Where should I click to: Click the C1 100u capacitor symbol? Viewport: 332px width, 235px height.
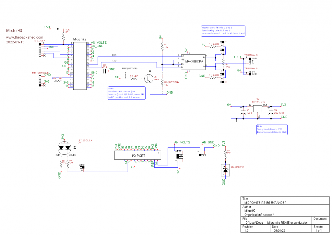pyautogui.click(x=243, y=113)
